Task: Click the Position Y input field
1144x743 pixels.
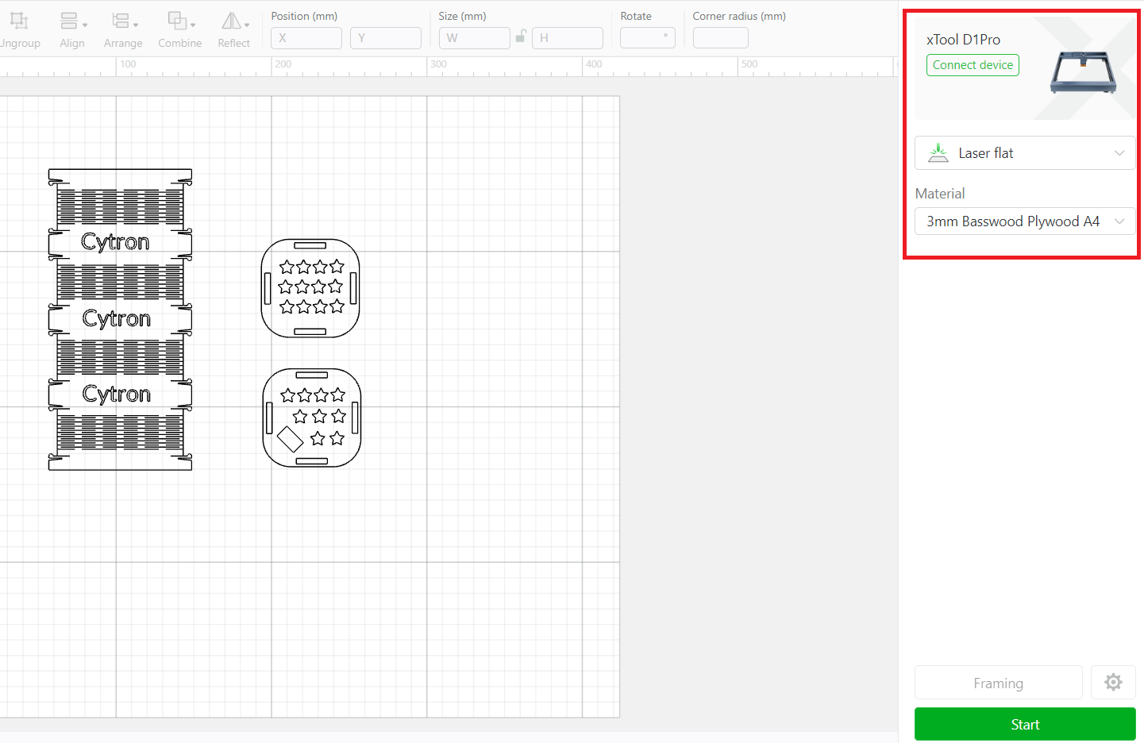Action: pos(386,37)
